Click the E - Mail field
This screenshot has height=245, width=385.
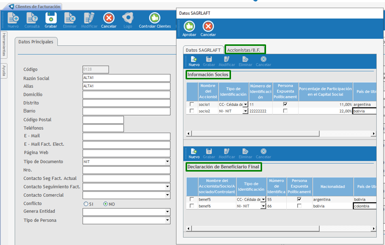coord(126,137)
